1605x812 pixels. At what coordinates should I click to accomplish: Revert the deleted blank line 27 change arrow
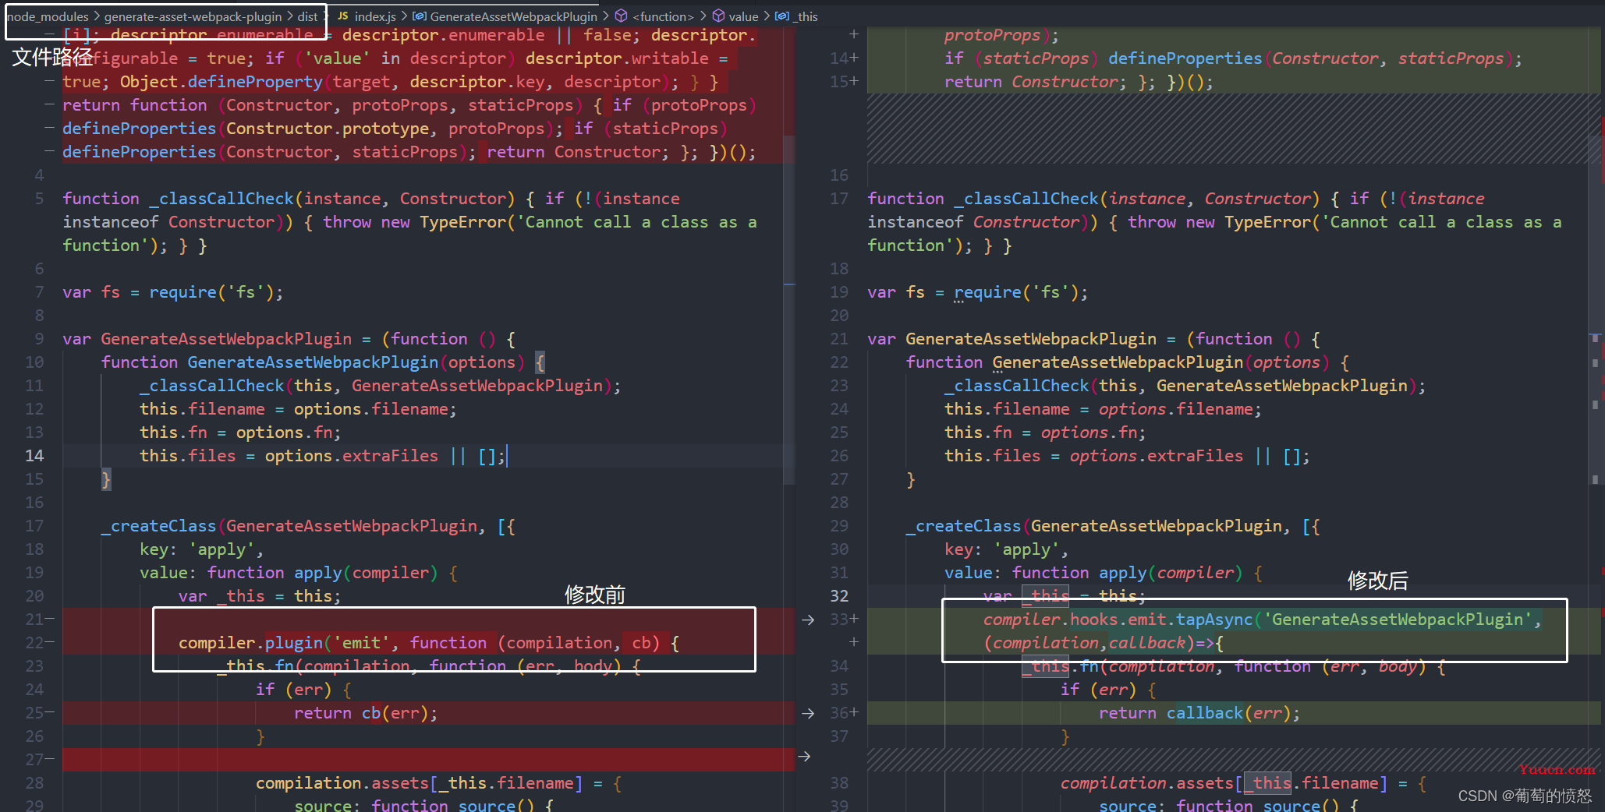(804, 756)
